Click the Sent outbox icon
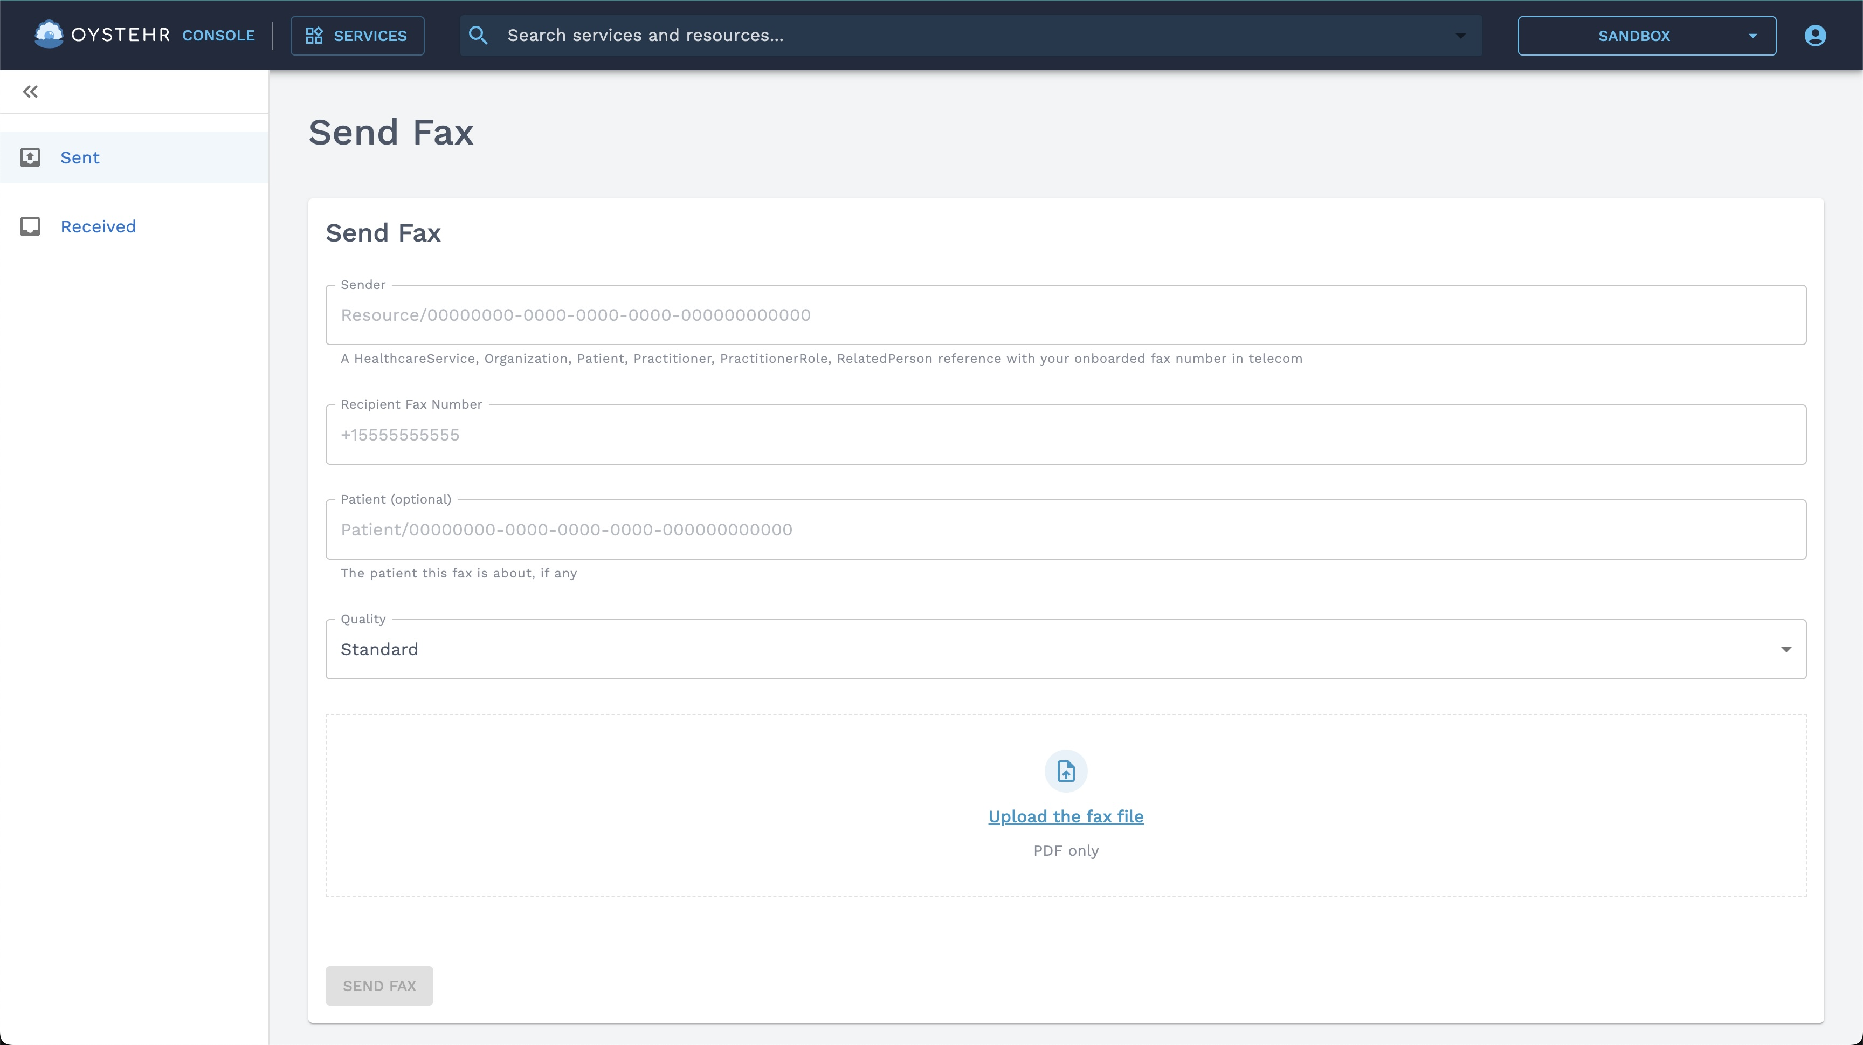The image size is (1863, 1045). point(30,157)
